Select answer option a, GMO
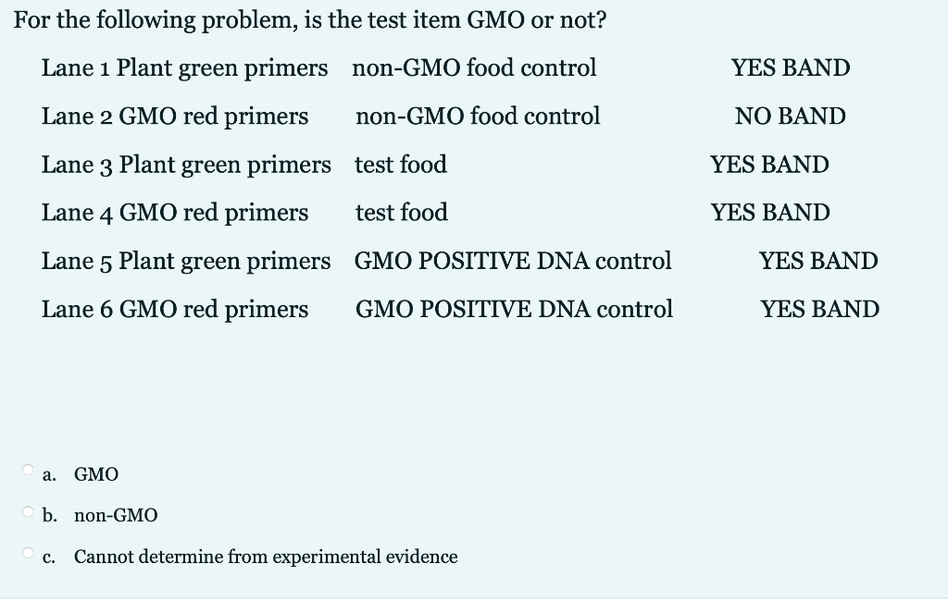The image size is (948, 601). [96, 474]
